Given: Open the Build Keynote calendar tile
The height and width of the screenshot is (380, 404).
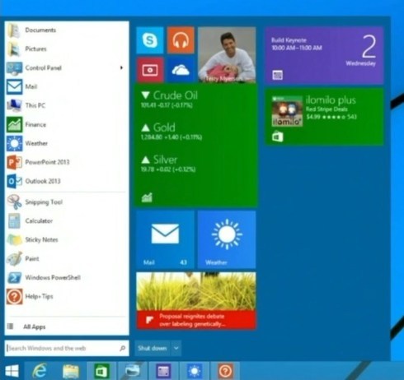Looking at the screenshot, I should [x=324, y=55].
